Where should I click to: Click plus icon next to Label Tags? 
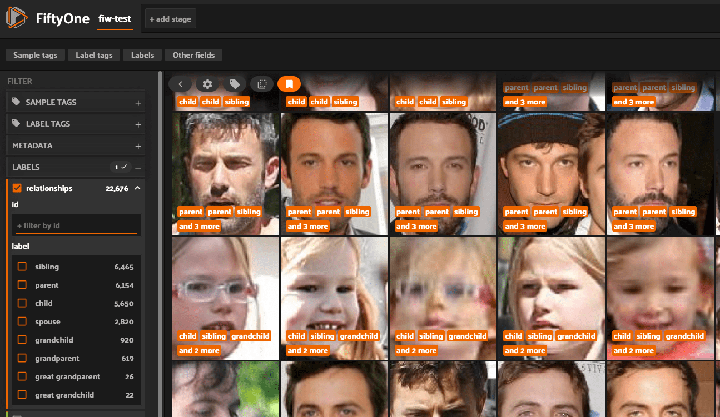[x=138, y=124]
